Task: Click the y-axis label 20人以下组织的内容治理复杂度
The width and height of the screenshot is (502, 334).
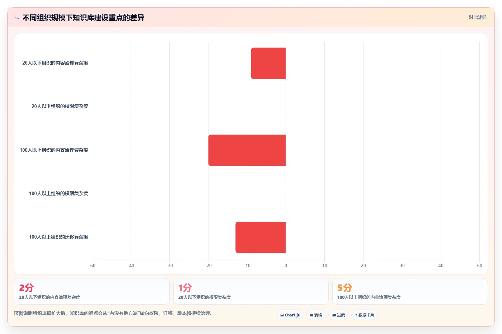Action: point(55,63)
